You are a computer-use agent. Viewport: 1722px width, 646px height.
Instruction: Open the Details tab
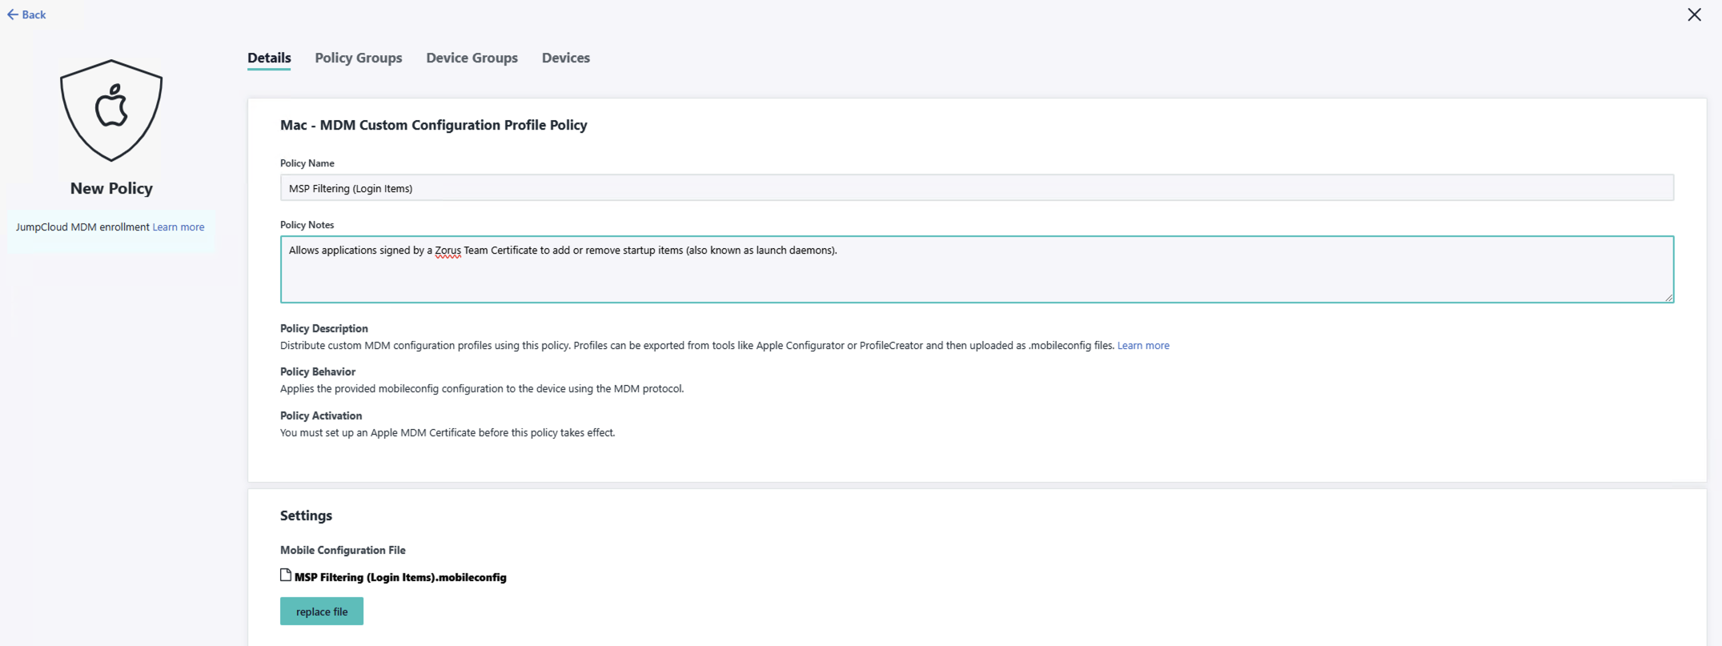269,58
